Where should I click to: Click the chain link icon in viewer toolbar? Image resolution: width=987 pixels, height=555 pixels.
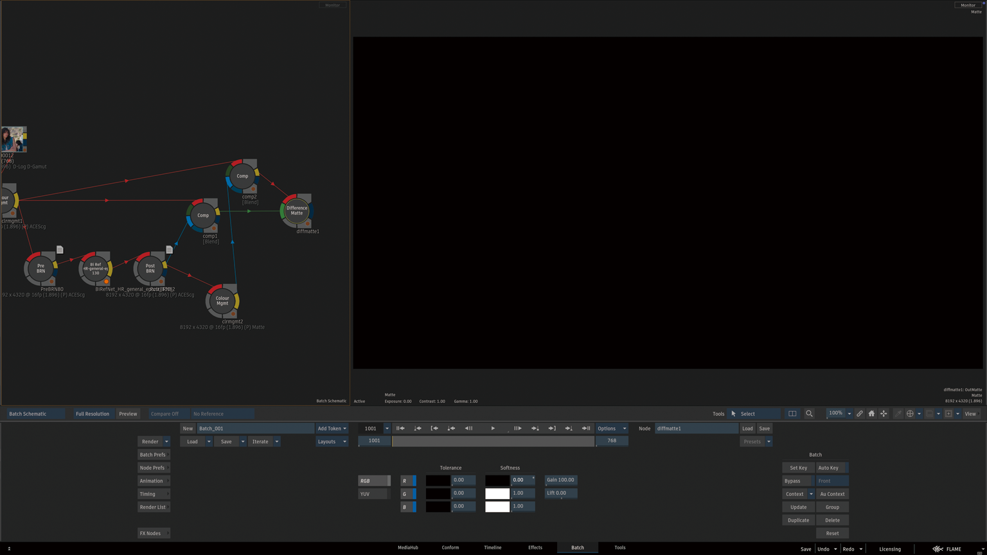(x=859, y=414)
